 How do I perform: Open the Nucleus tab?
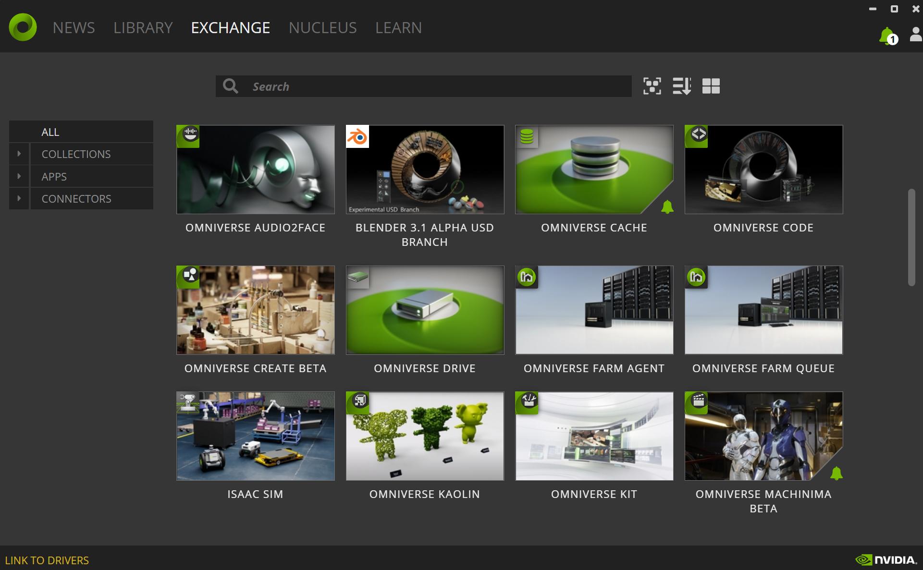click(322, 28)
